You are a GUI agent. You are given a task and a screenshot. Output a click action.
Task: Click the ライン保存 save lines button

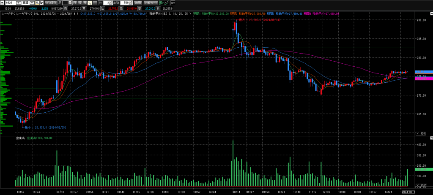tap(51, 3)
